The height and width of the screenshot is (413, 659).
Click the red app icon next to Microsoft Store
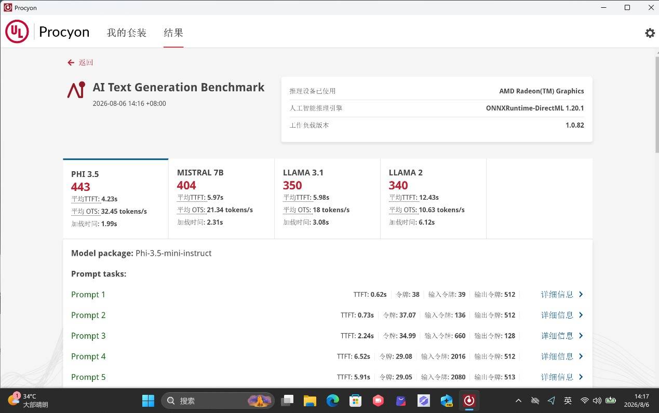point(378,401)
